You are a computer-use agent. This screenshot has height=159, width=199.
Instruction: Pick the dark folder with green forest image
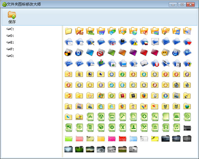point(79,149)
